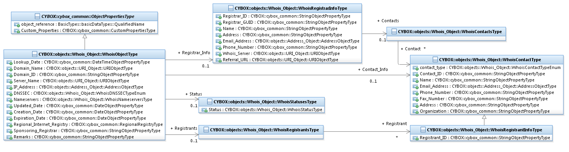569x152 pixels.
Task: Click the property icon beside DNSSEC
Action: point(10,93)
